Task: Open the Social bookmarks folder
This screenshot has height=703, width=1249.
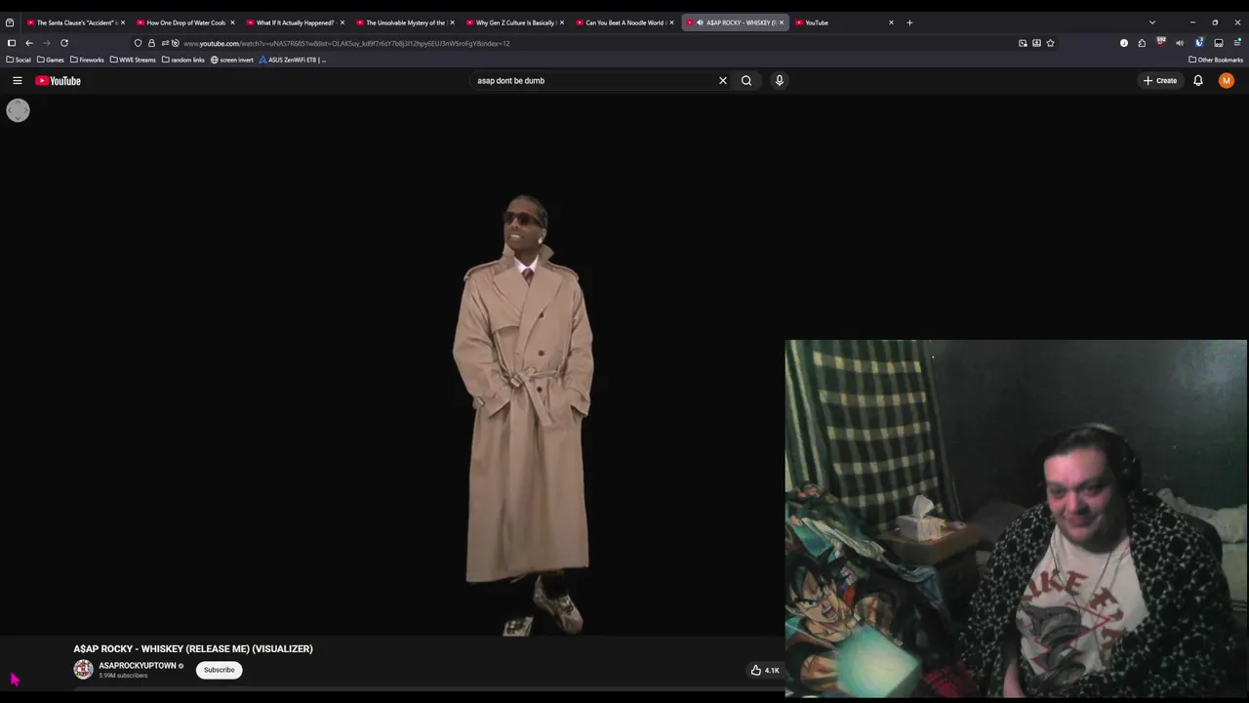Action: click(19, 60)
